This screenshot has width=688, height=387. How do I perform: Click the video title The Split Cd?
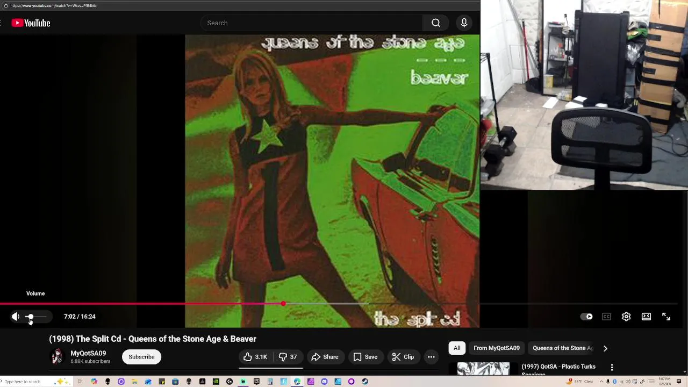point(153,339)
